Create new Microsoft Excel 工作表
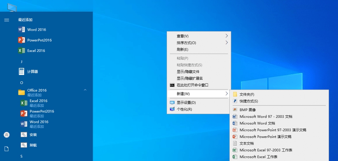Screen dimensions: 338x161 279,157
